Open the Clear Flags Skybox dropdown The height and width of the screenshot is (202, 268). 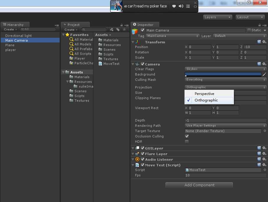point(226,69)
